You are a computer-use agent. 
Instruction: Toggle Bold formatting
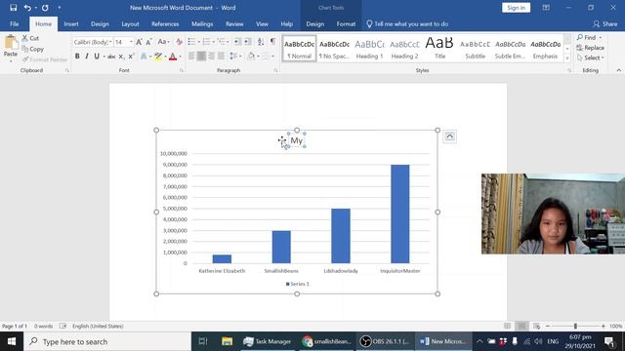coord(77,57)
